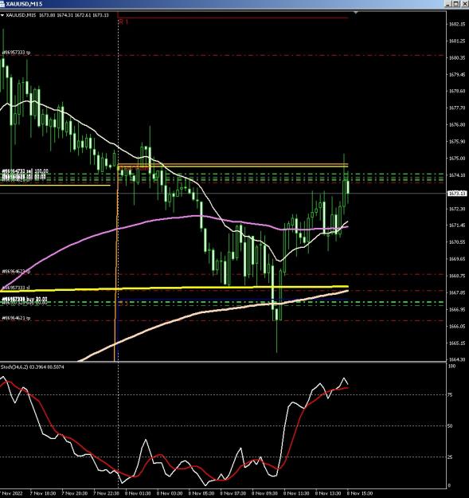
Task: Minimize the XAUUSD,M15 chart window
Action: (448, 4)
